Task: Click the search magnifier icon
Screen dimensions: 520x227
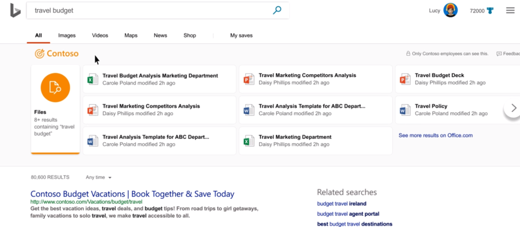Action: coord(277,10)
